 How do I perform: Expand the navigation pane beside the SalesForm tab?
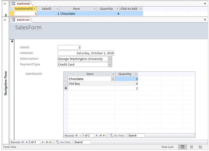5,20
